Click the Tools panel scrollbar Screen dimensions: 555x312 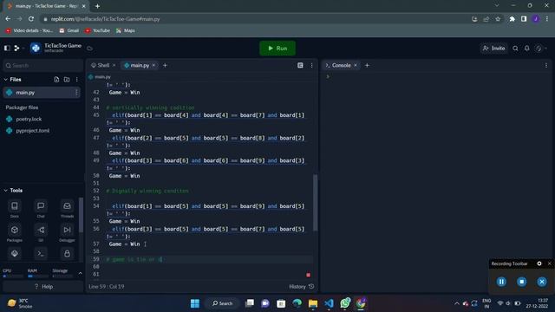(81, 214)
